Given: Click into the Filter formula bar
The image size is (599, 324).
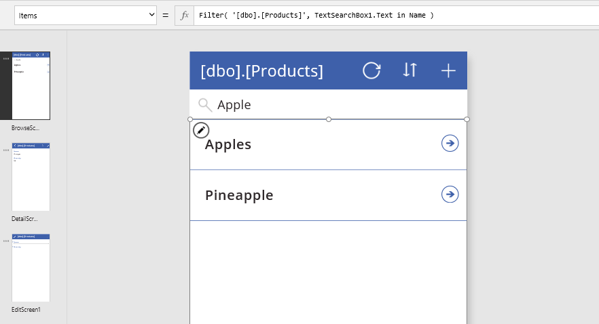Looking at the screenshot, I should point(396,15).
